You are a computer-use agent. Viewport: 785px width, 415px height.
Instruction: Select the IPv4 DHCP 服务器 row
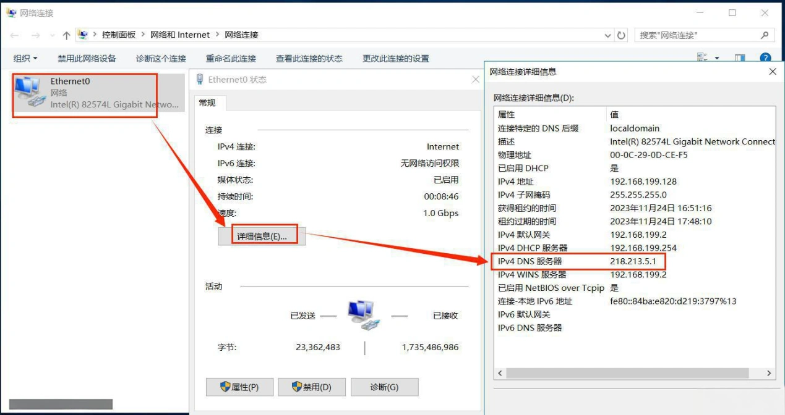tap(635, 248)
